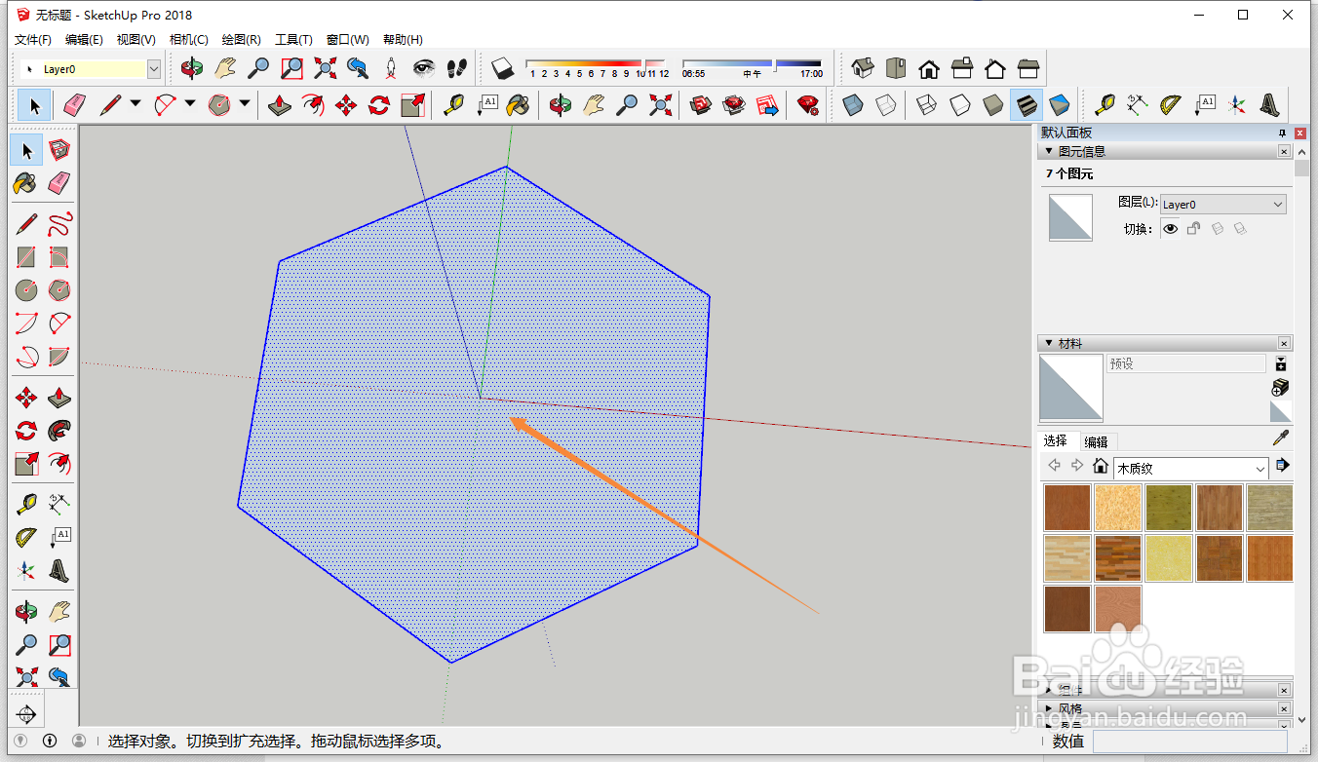Viewport: 1318px width, 762px height.
Task: Select the Pie arc tool
Action: coord(59,357)
